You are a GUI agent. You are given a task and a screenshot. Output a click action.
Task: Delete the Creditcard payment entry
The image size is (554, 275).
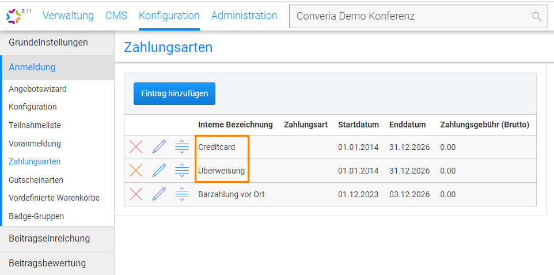[136, 147]
